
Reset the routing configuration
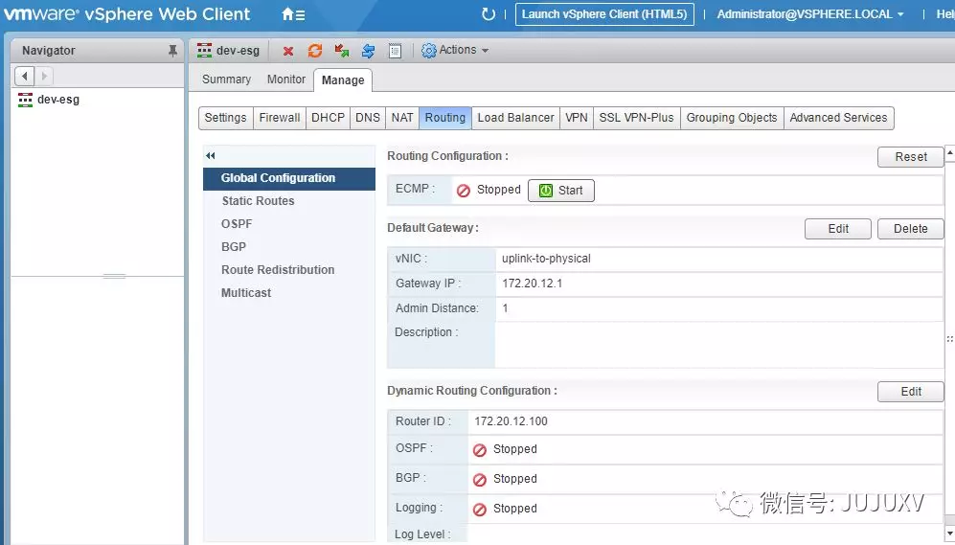click(x=911, y=156)
